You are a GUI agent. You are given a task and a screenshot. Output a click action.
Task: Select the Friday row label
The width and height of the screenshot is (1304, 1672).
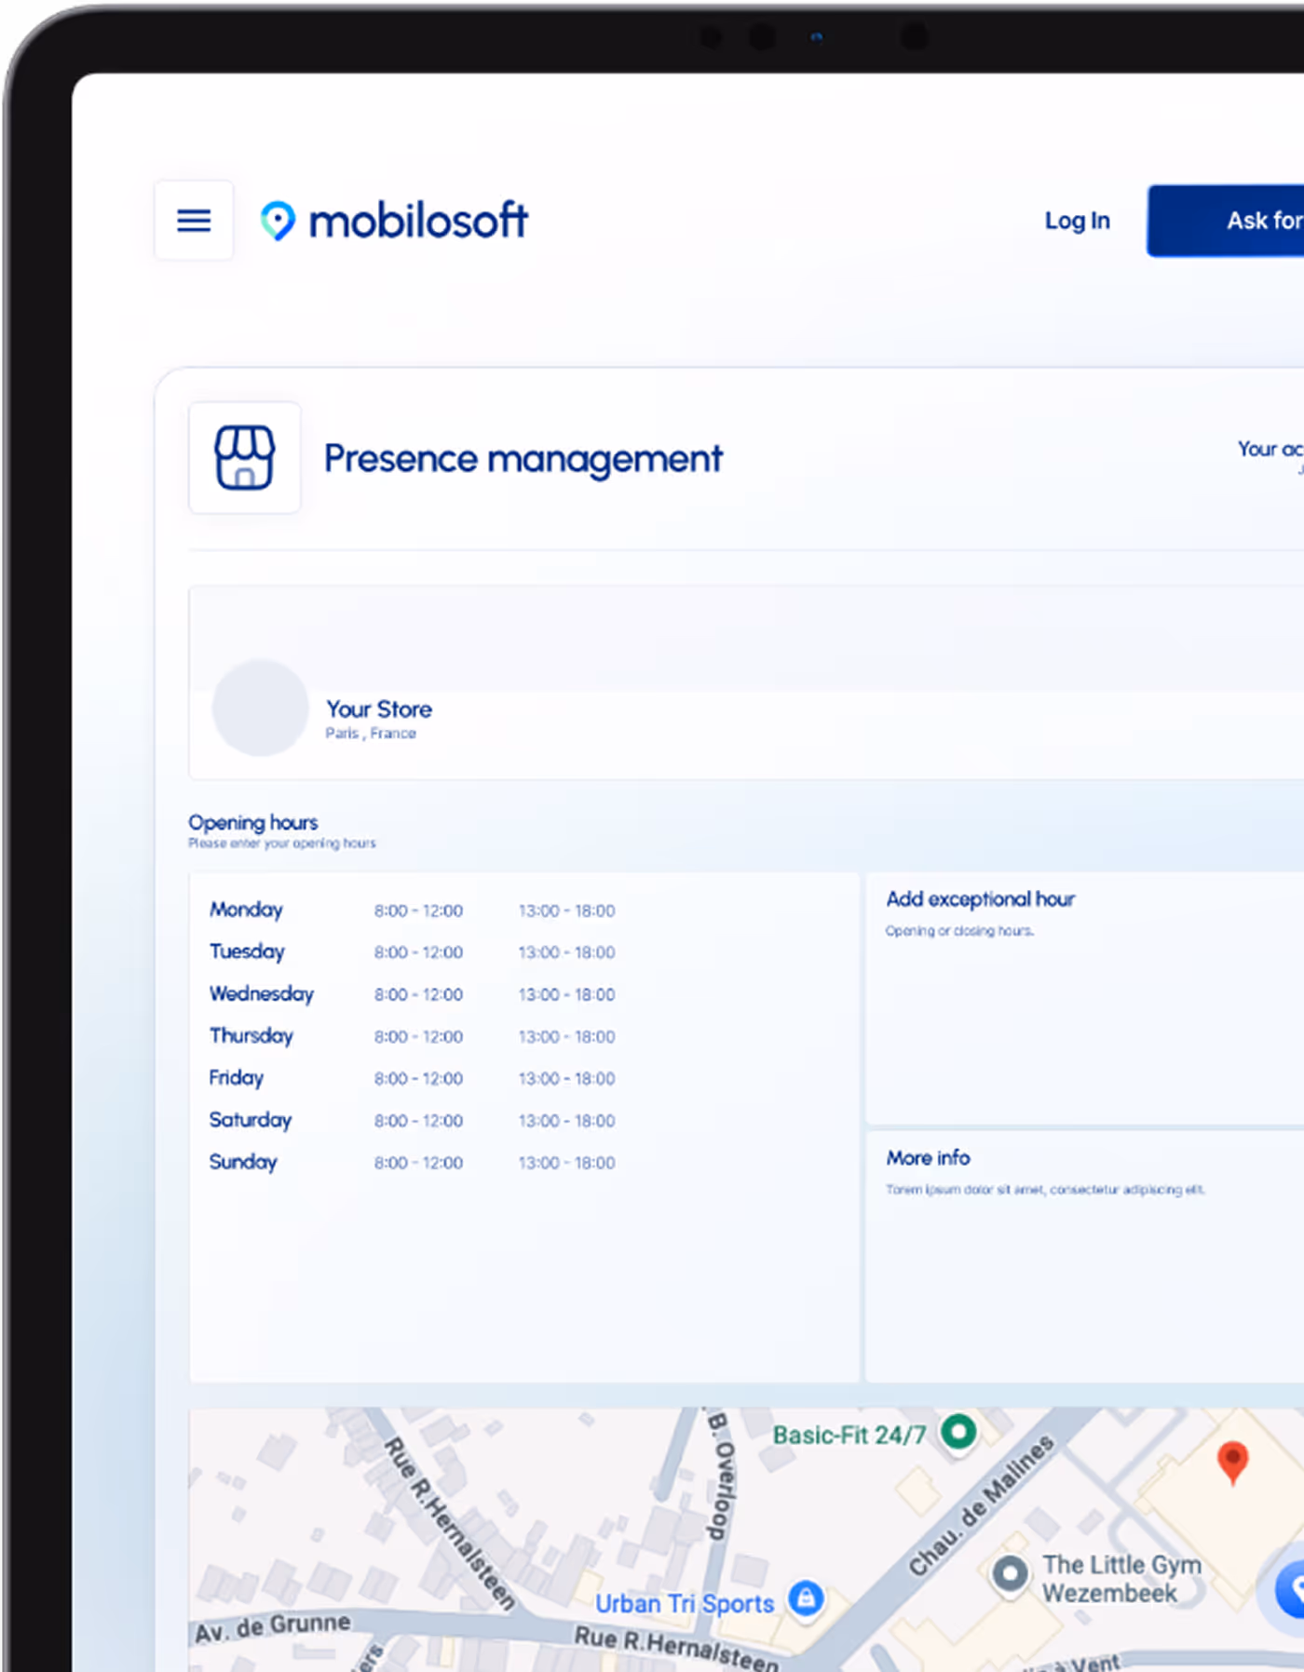pyautogui.click(x=237, y=1077)
